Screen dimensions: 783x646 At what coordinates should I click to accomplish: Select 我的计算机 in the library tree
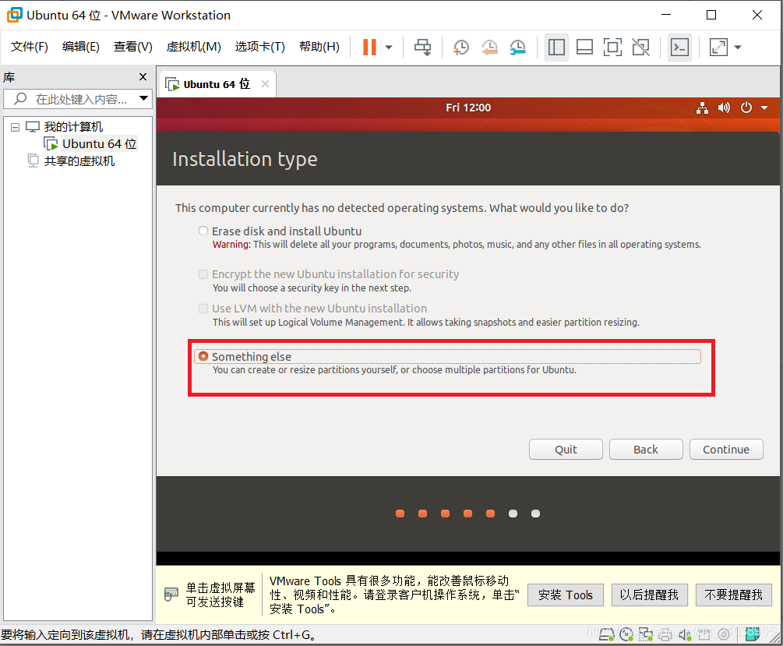tap(73, 127)
